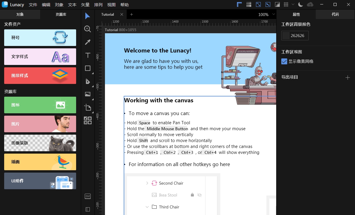Select the Pen tool
Viewport: 355px width, 215px height.
pos(87,81)
